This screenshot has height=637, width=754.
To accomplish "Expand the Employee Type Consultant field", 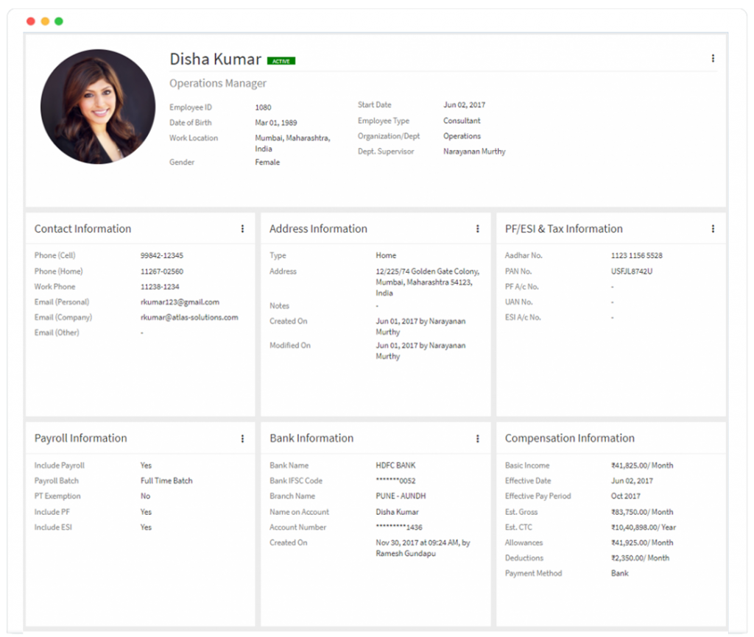I will tap(462, 121).
